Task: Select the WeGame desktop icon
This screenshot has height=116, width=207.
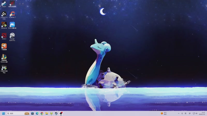Action: coord(4,25)
